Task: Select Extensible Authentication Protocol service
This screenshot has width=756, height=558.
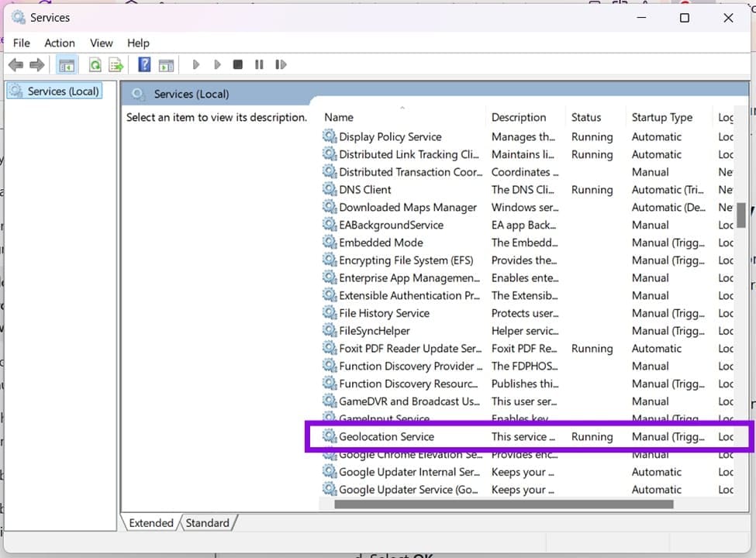Action: (x=528, y=295)
